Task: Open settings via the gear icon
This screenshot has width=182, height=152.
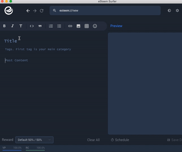Action: [x=177, y=11]
